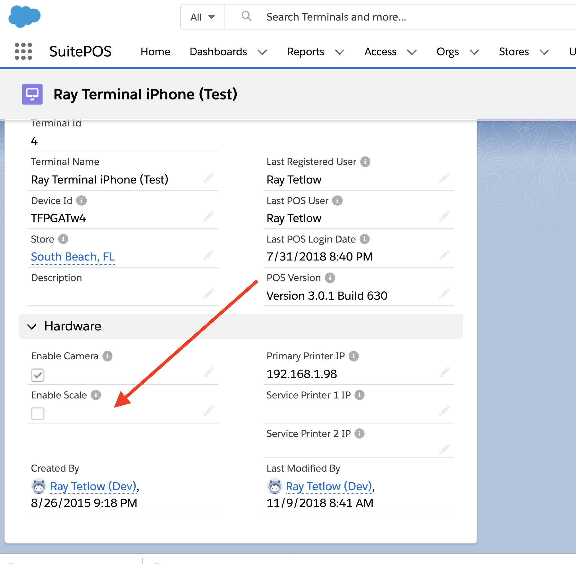This screenshot has height=564, width=576.
Task: Click the Terminal Id value 4
Action: (34, 141)
